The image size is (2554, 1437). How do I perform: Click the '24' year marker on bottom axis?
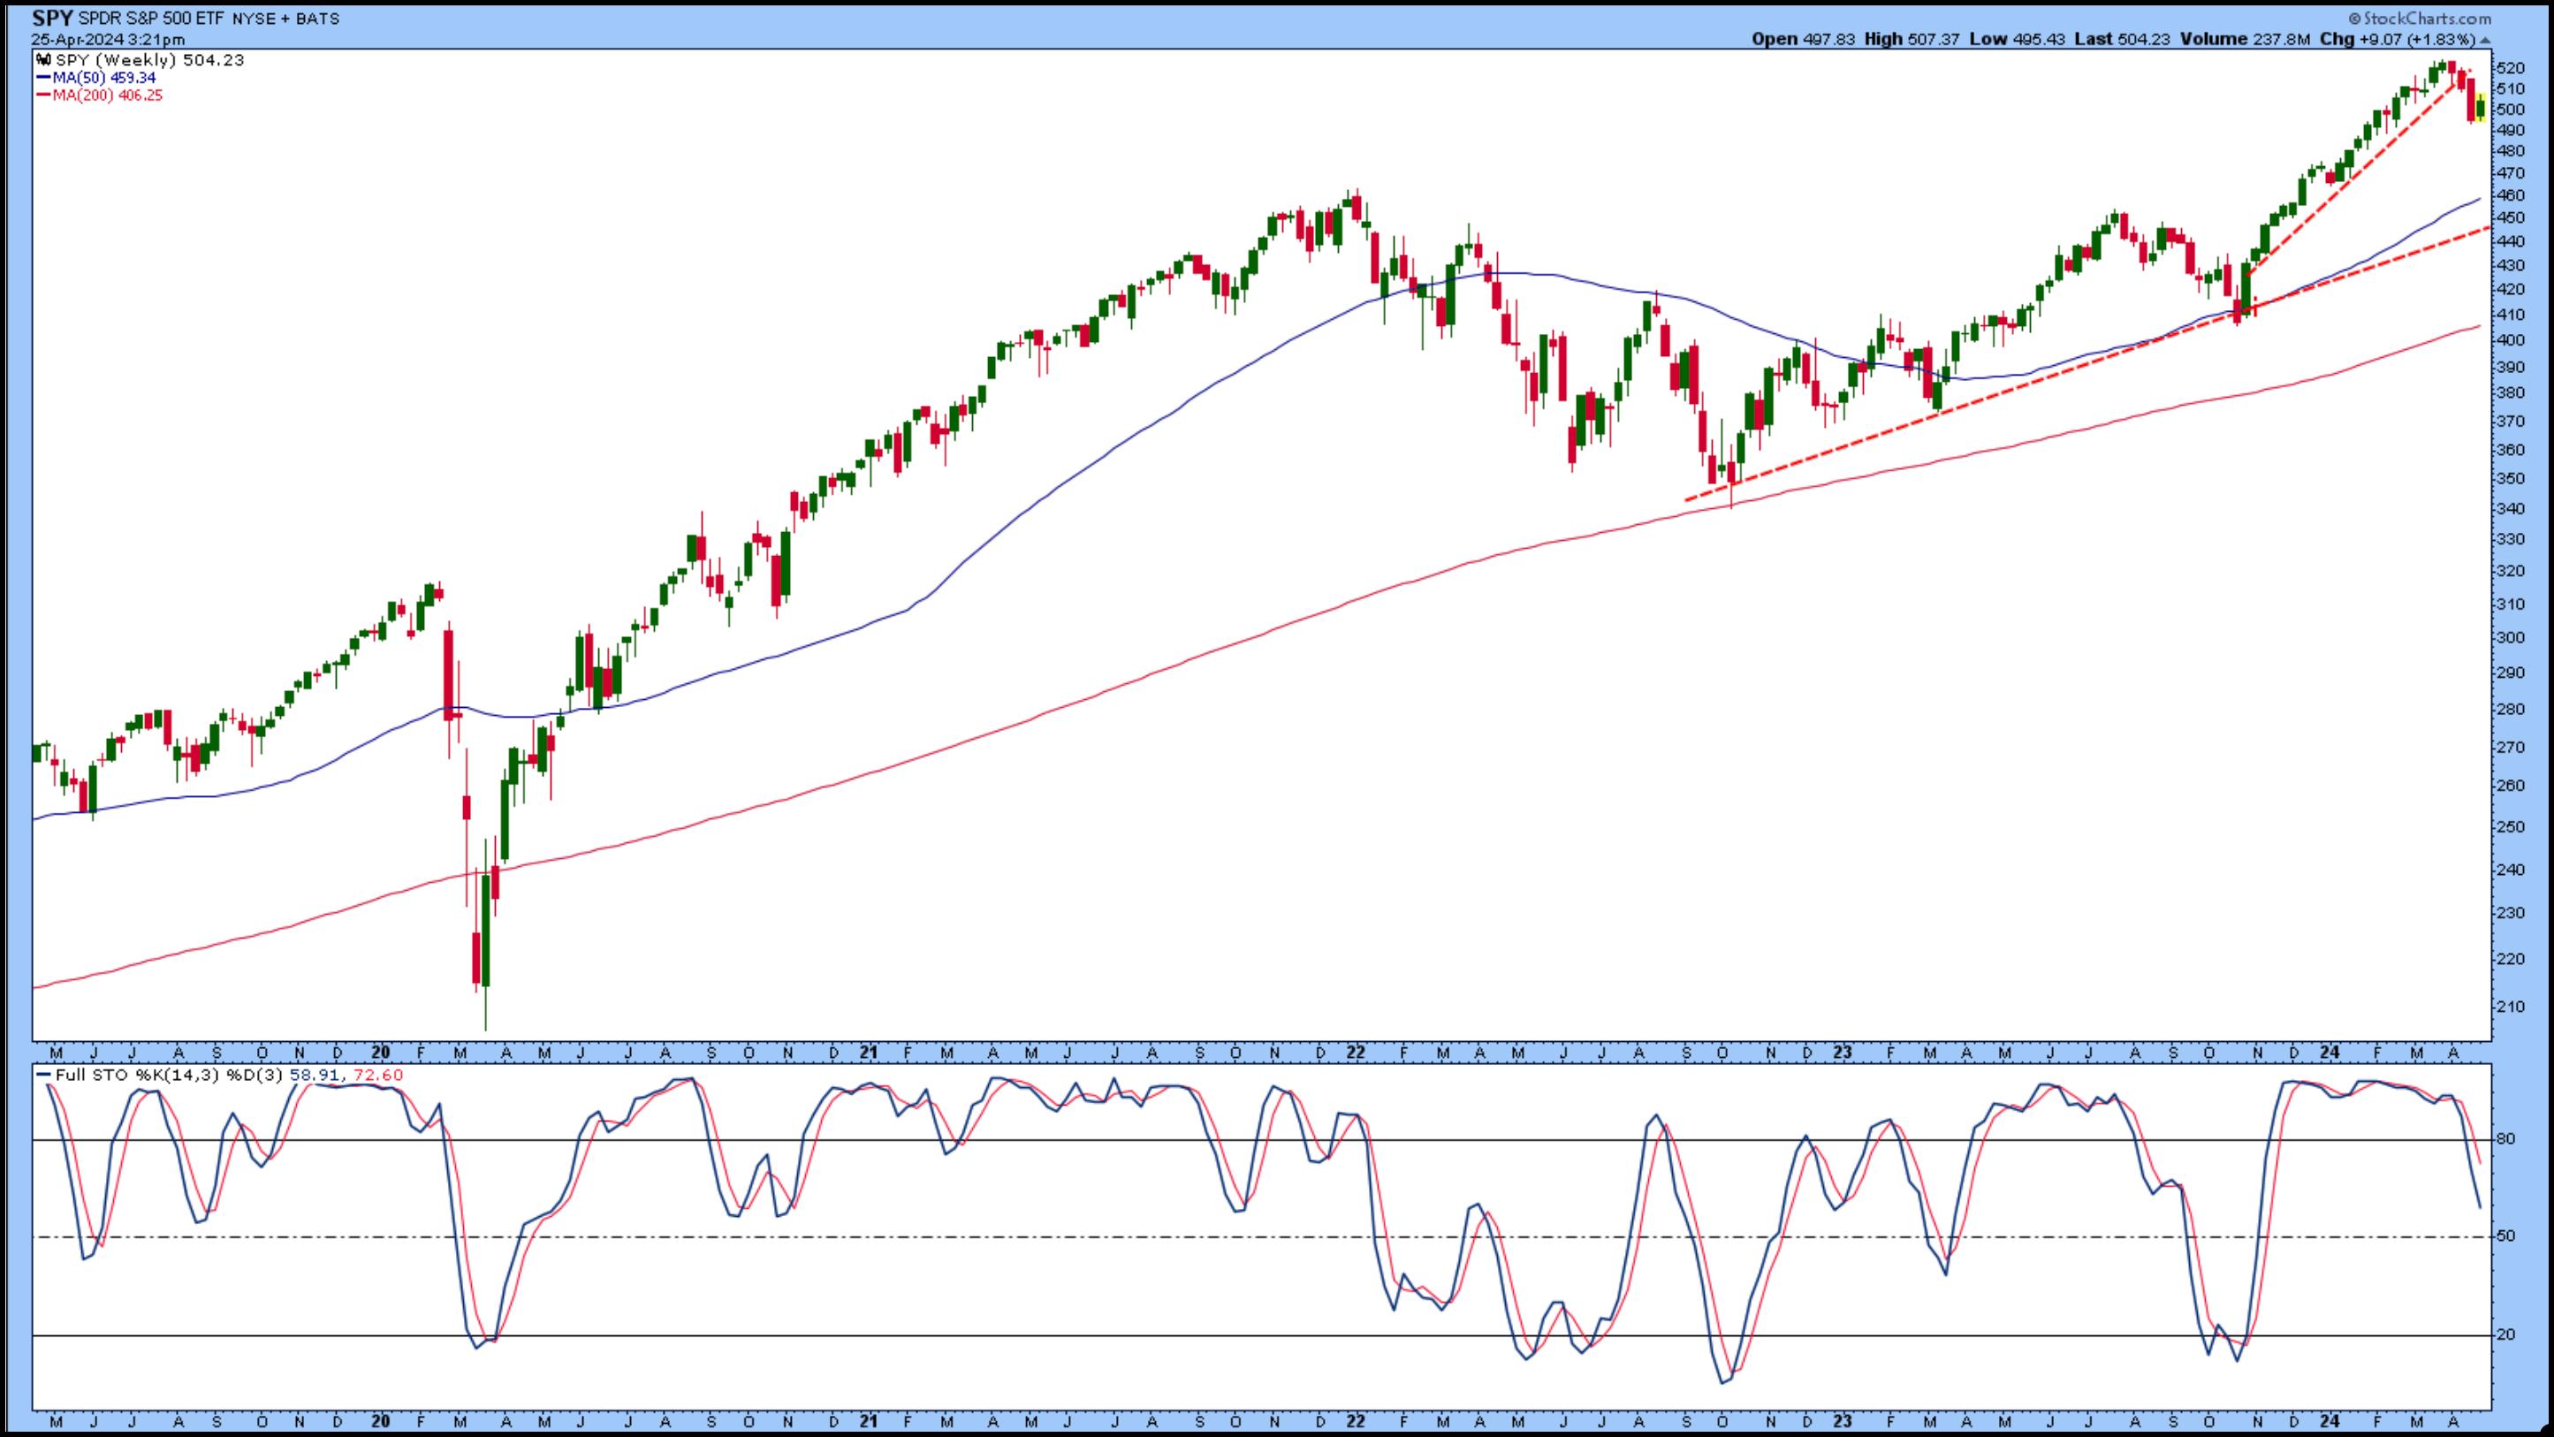(2329, 1421)
